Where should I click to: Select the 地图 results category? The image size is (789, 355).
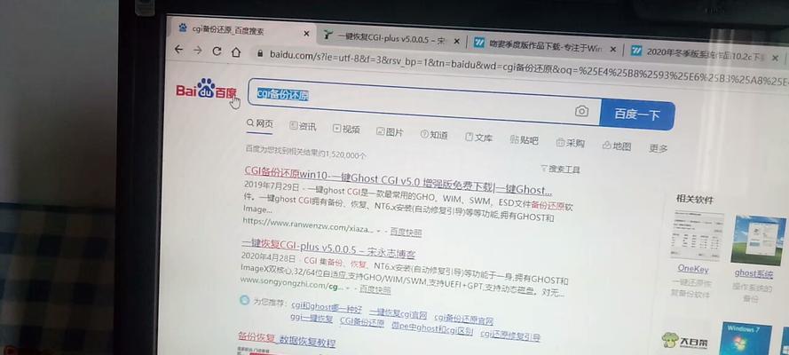(x=617, y=146)
